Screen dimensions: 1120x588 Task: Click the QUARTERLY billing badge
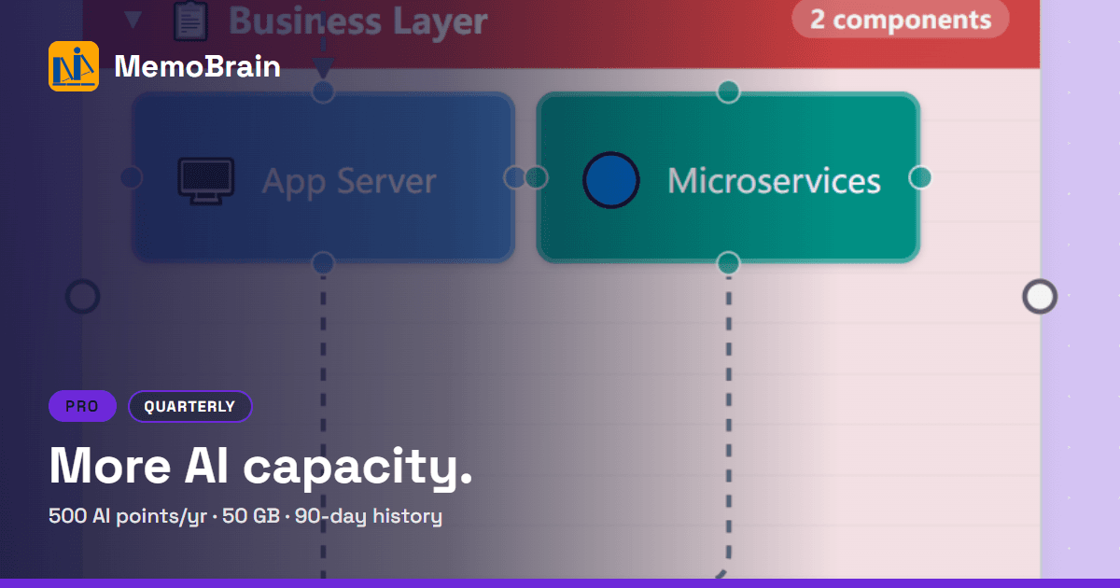pyautogui.click(x=189, y=407)
